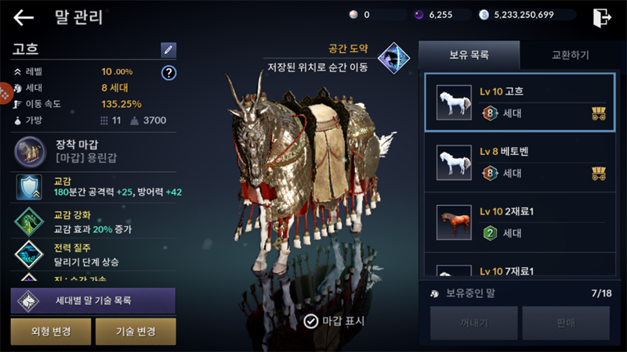
Task: Select Lv 8 베토벤 horse entry
Action: pyautogui.click(x=520, y=163)
